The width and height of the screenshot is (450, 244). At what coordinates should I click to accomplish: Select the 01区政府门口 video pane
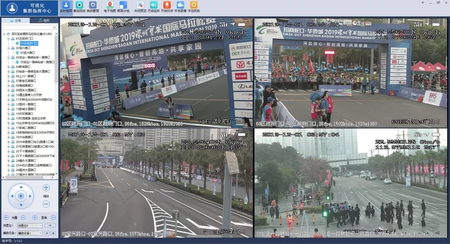click(157, 73)
